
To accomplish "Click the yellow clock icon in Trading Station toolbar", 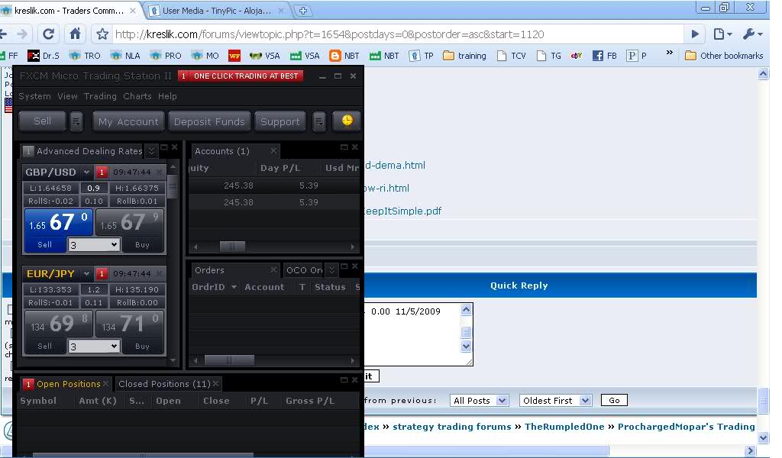I will coord(347,121).
